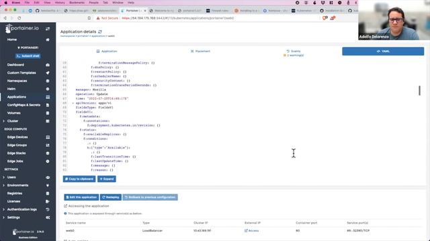
Task: Open ConfigMaps & Secrets page
Action: (24, 105)
